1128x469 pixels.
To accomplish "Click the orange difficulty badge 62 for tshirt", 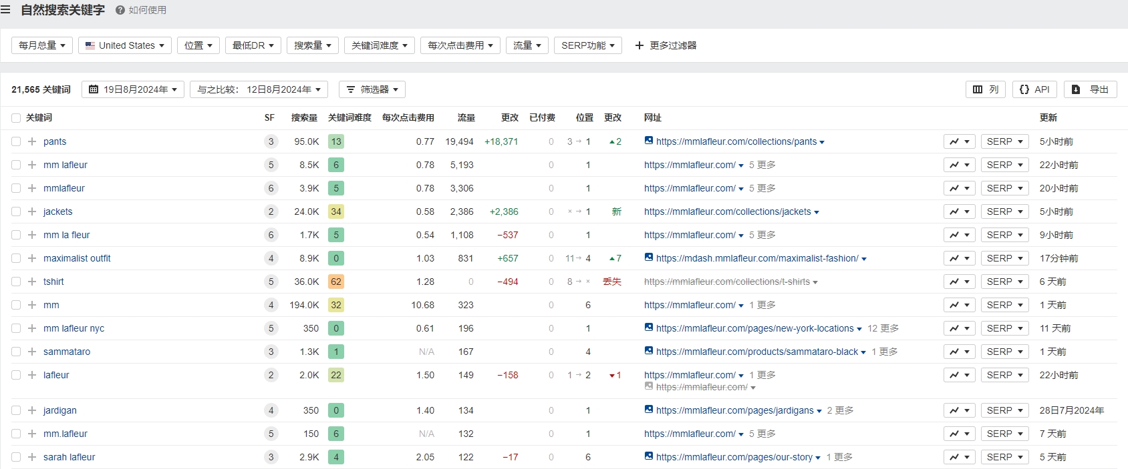I will click(336, 282).
